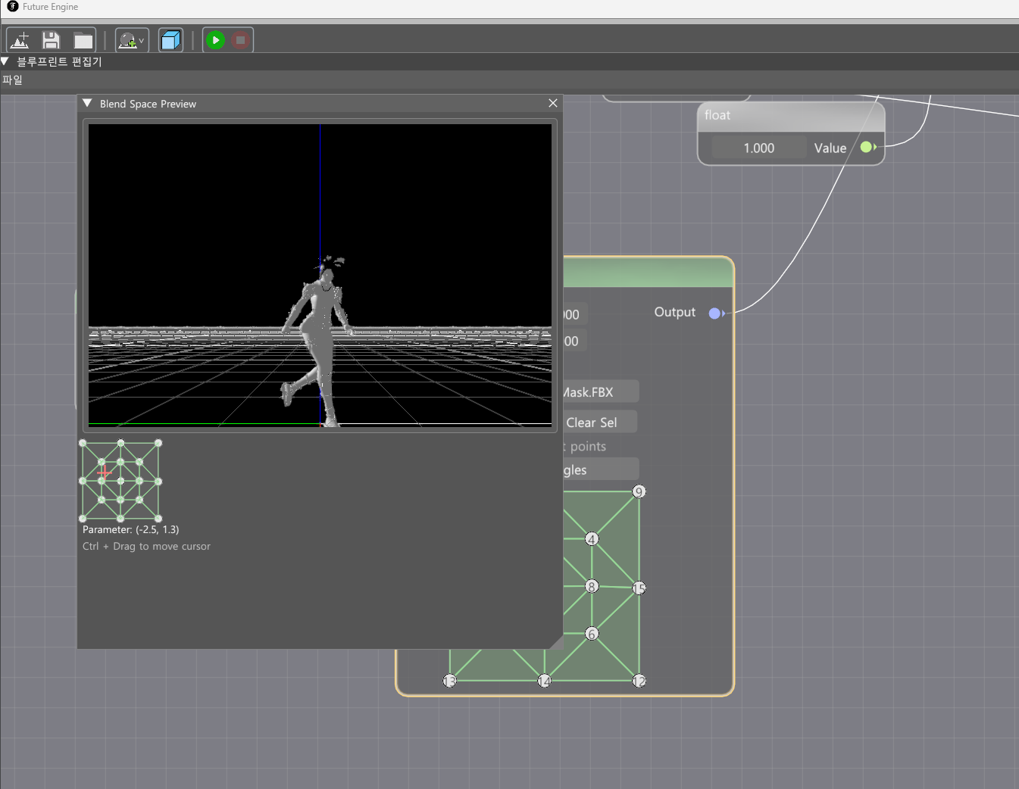Image resolution: width=1019 pixels, height=789 pixels.
Task: Click the red crosshair in the preview grid
Action: (104, 472)
